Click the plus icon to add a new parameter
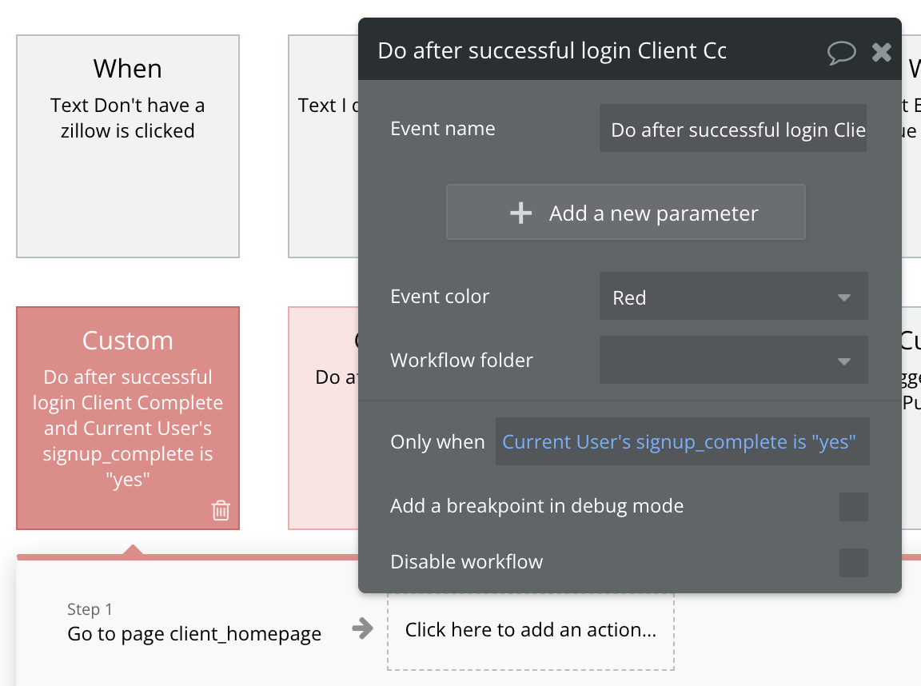 click(x=520, y=213)
